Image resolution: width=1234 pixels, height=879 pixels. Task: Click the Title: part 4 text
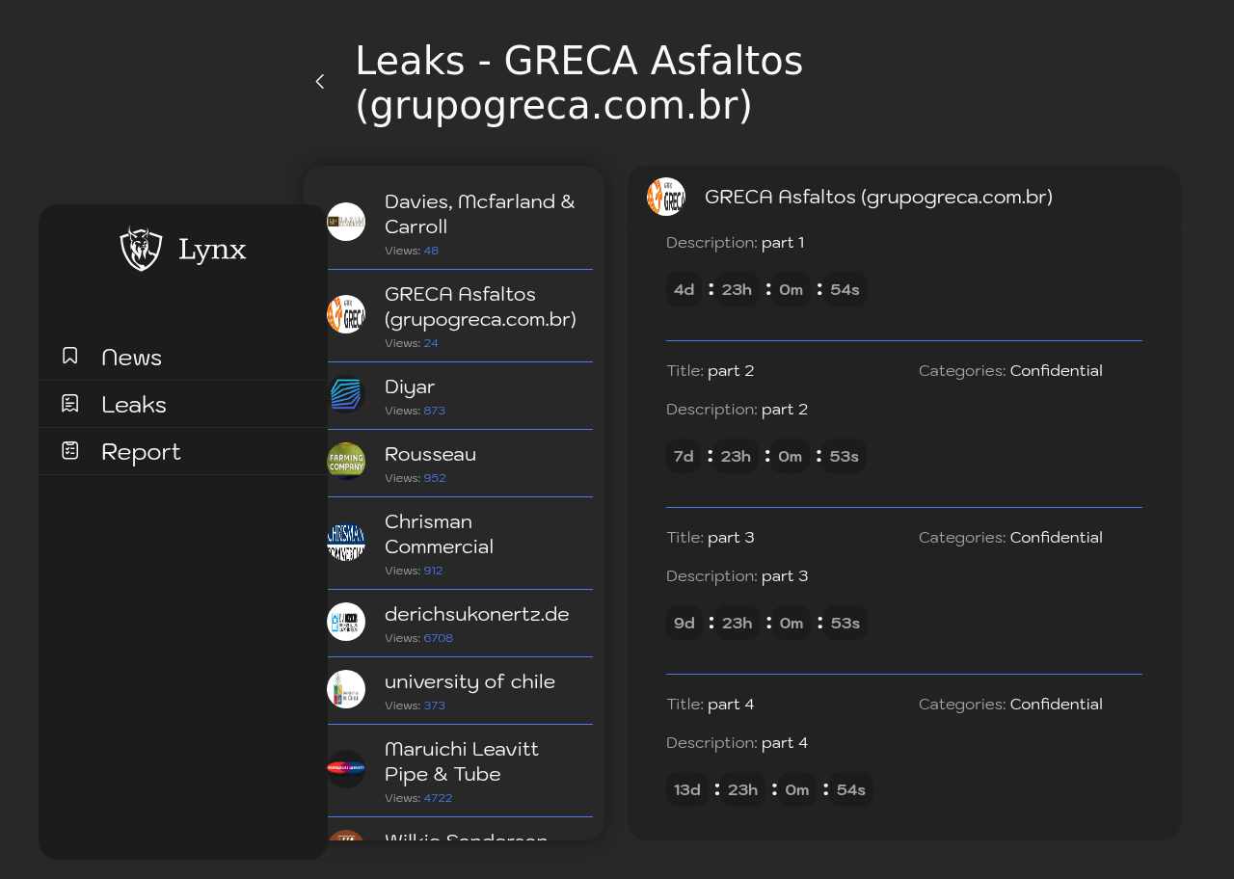pyautogui.click(x=711, y=705)
